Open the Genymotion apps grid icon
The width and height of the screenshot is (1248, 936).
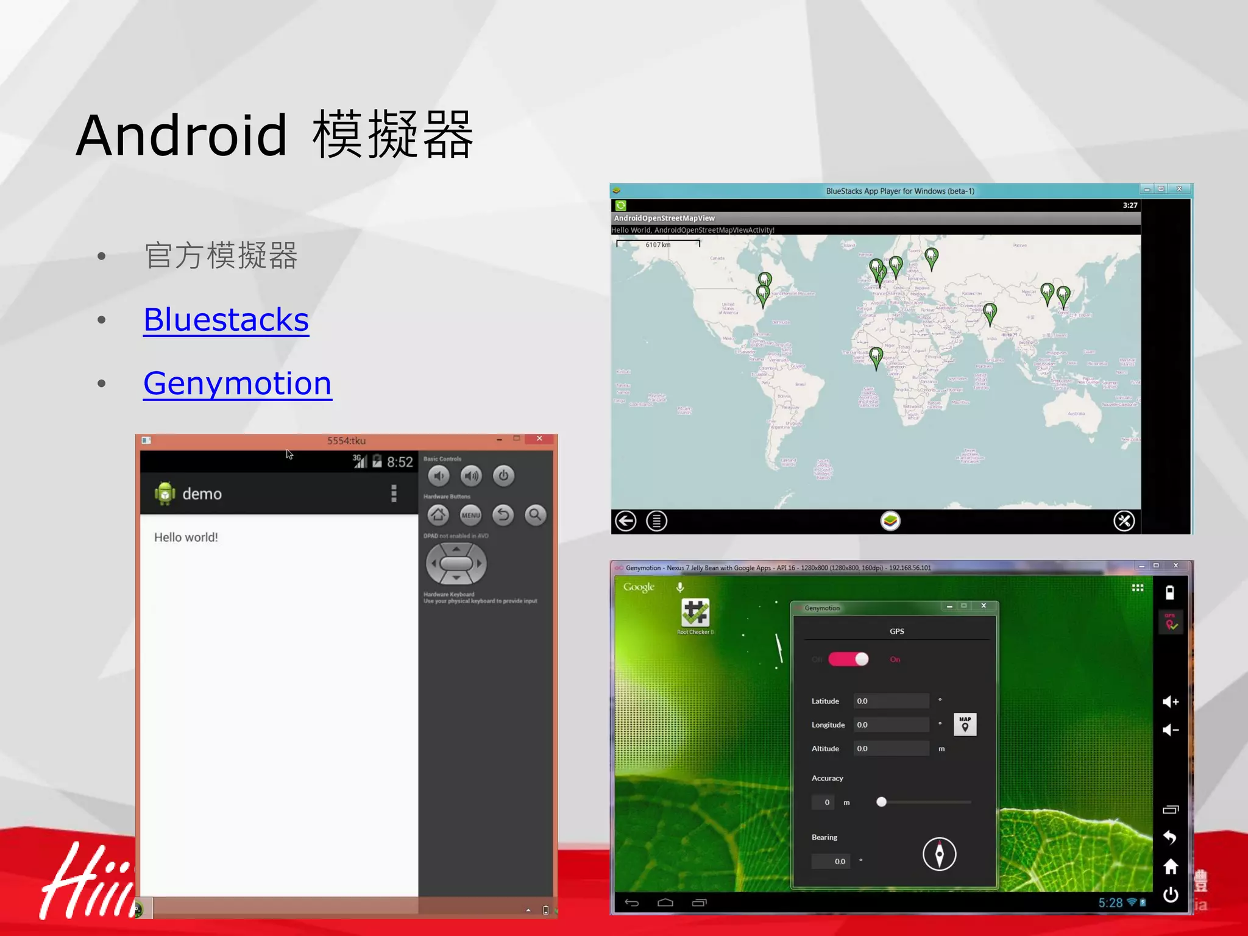click(x=1138, y=588)
